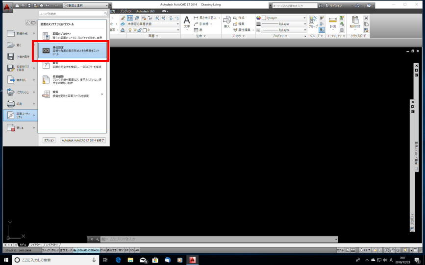Click the 挿入 block insert tool
425x265 pixels.
coord(227,22)
